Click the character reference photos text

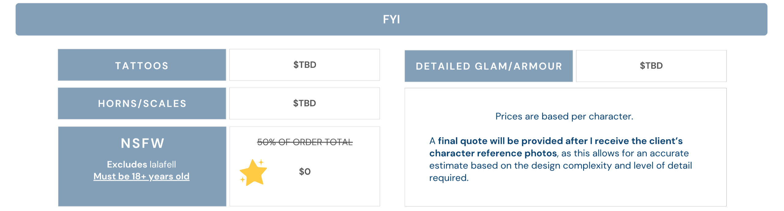click(493, 153)
